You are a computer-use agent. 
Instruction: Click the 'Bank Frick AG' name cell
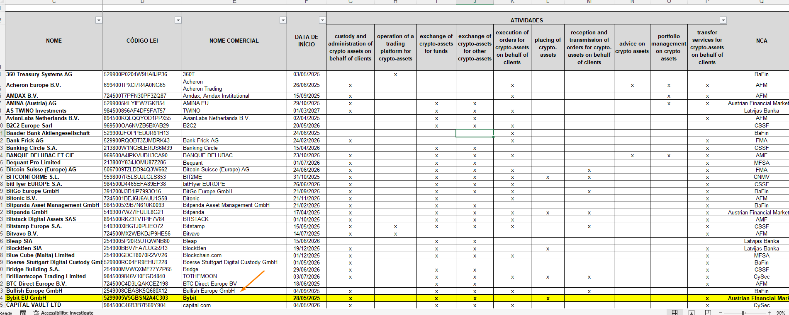coord(54,140)
